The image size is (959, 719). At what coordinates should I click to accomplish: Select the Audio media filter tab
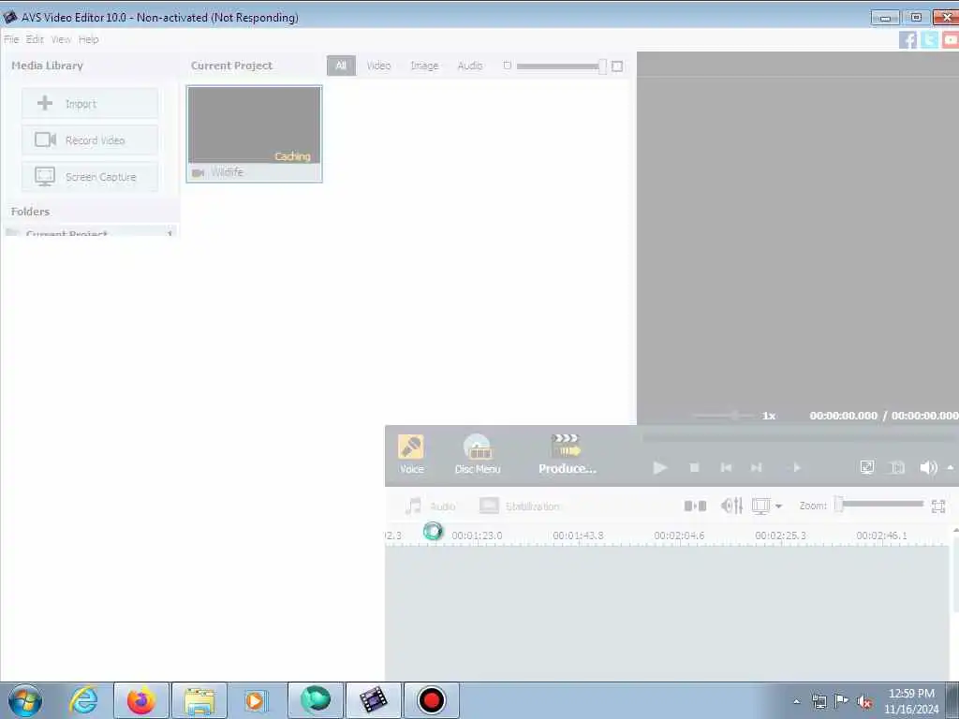pyautogui.click(x=470, y=66)
